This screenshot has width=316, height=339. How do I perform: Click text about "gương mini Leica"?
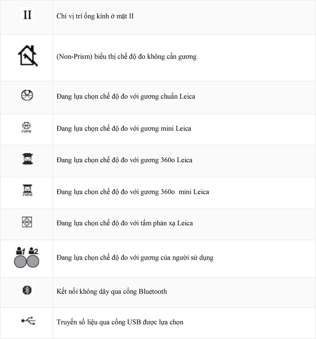click(x=124, y=129)
